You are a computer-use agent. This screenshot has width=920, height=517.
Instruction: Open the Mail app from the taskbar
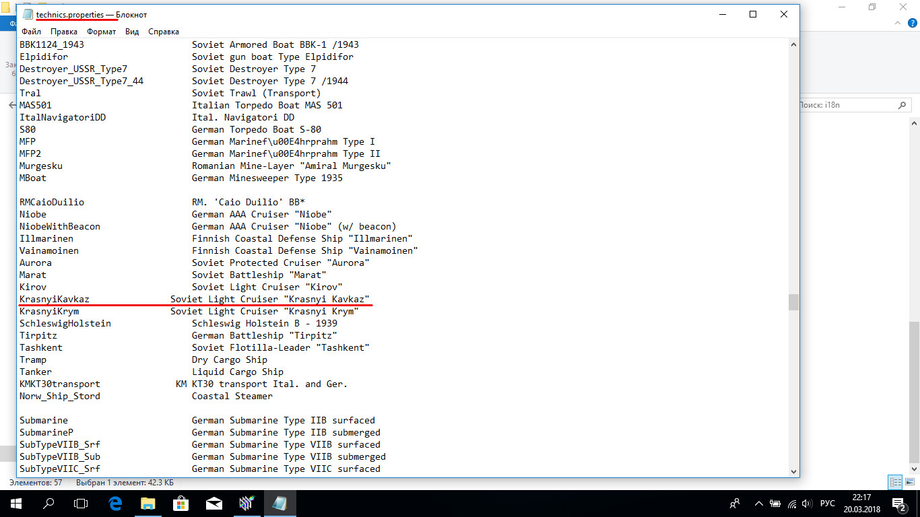tap(214, 504)
